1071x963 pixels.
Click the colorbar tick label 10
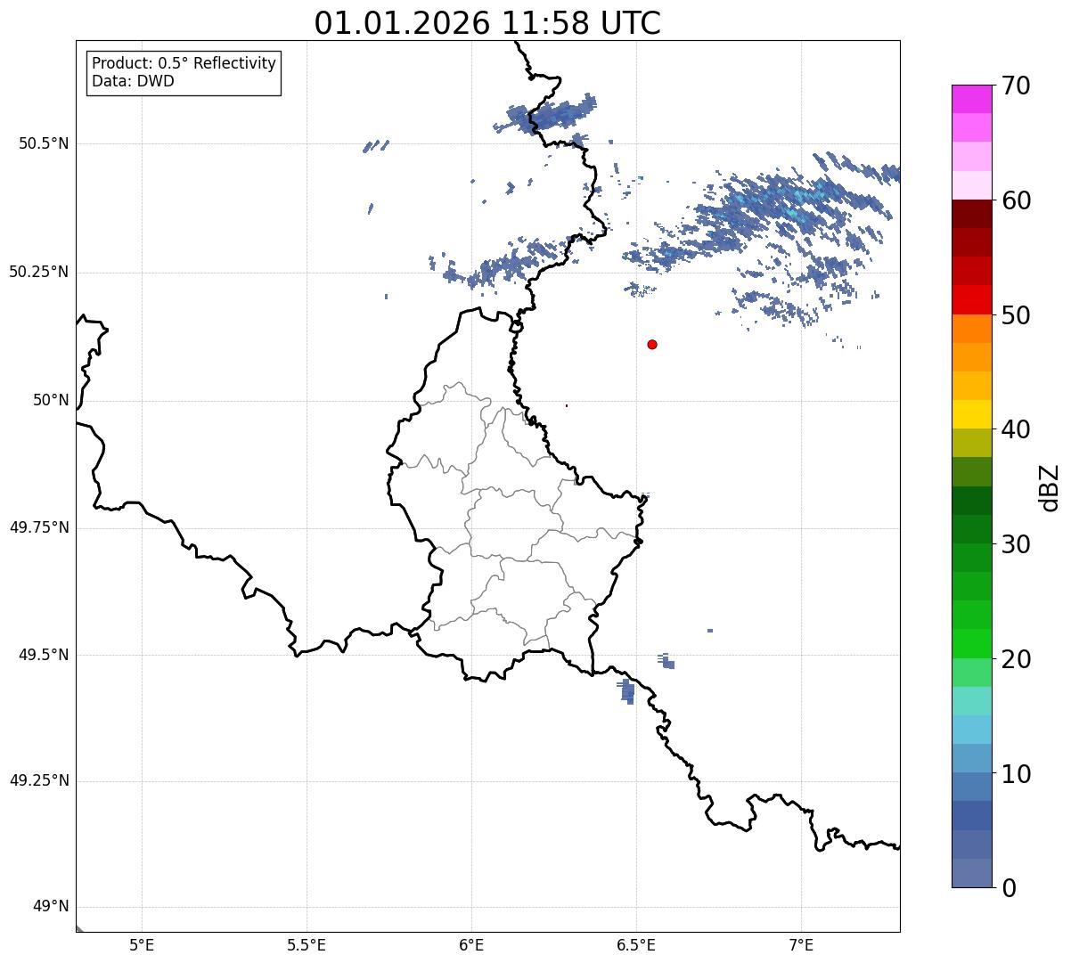pos(1017,774)
